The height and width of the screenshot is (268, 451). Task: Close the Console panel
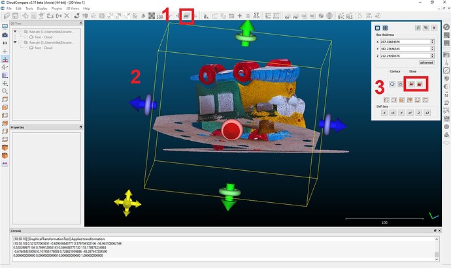click(439, 231)
